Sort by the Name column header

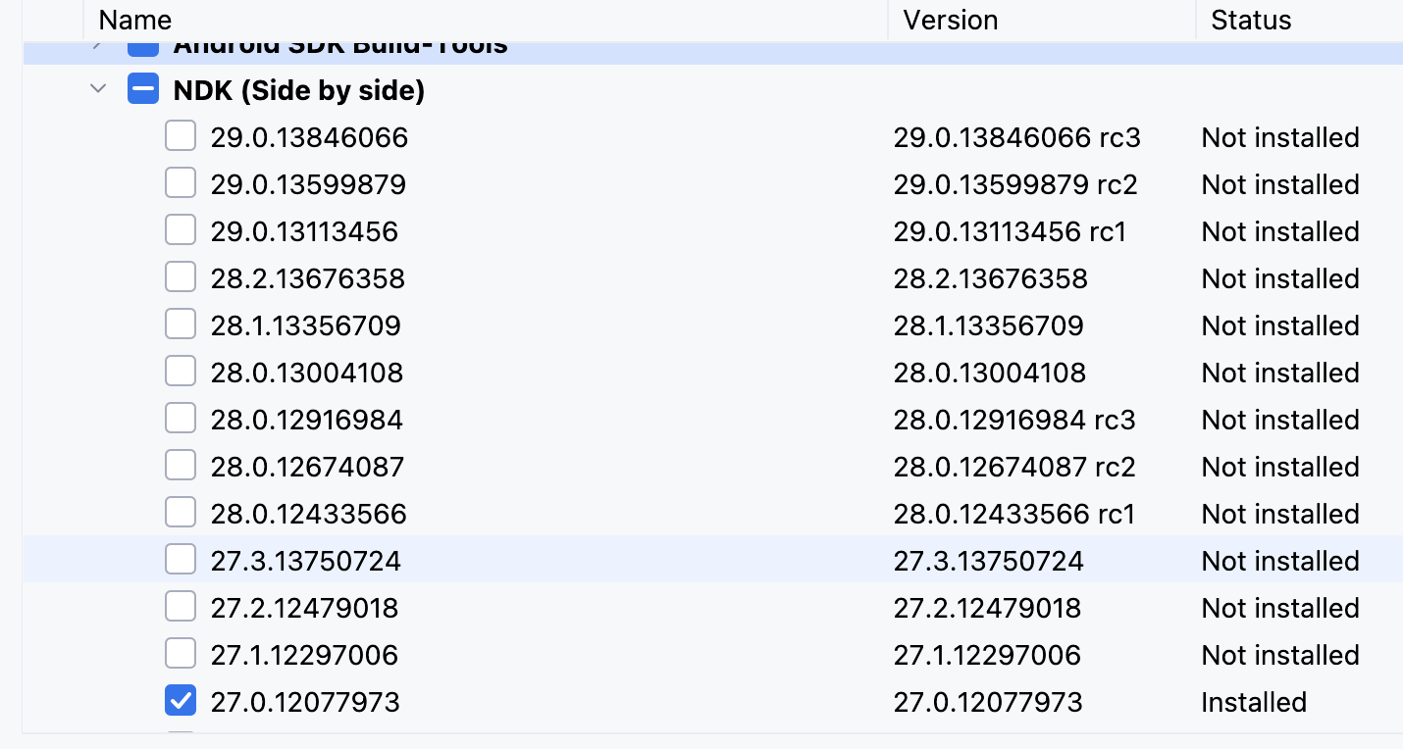135,20
